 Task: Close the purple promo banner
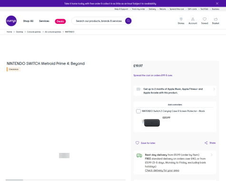click(217, 3)
